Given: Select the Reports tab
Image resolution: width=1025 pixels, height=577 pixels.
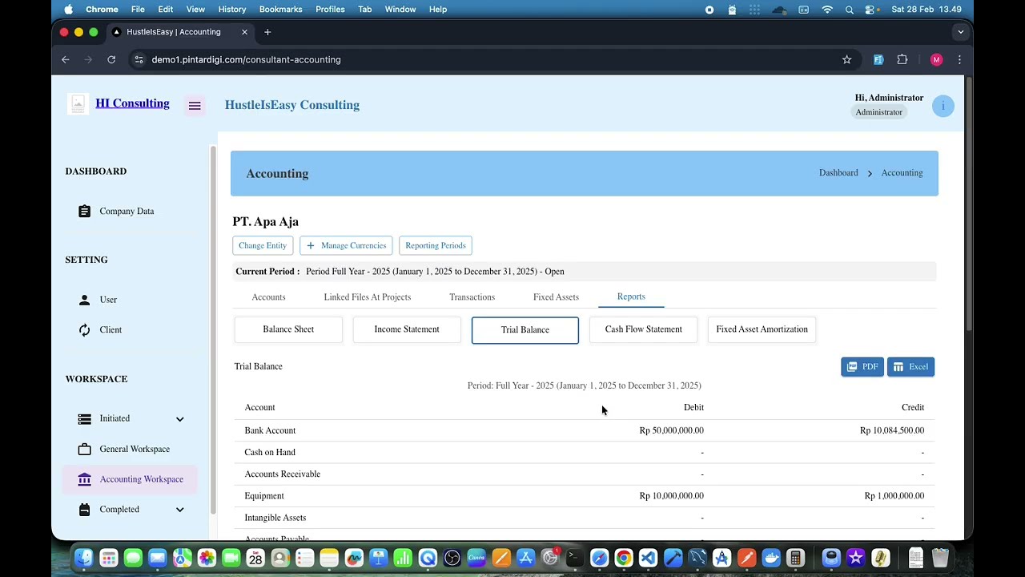Looking at the screenshot, I should pos(631,297).
